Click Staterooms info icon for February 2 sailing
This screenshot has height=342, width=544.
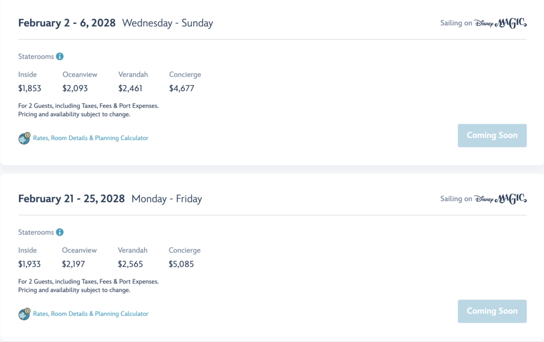click(x=59, y=56)
